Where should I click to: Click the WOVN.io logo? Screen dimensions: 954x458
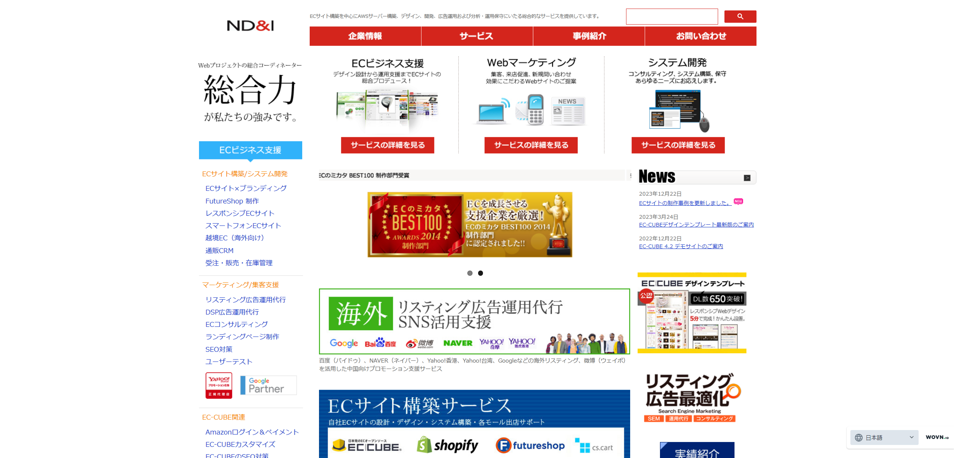pyautogui.click(x=937, y=437)
